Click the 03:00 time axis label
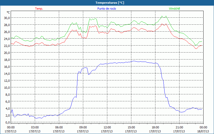Viewport: 214px width, 134px height. tap(35, 128)
